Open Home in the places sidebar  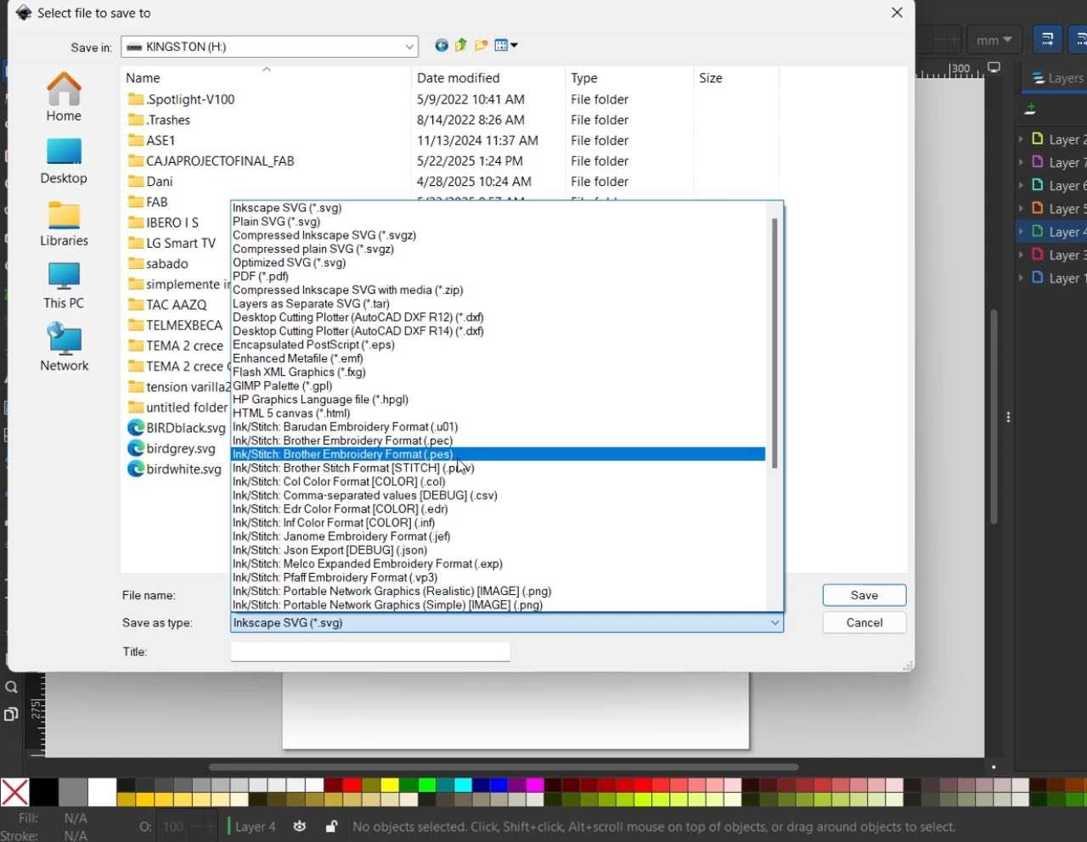tap(64, 98)
